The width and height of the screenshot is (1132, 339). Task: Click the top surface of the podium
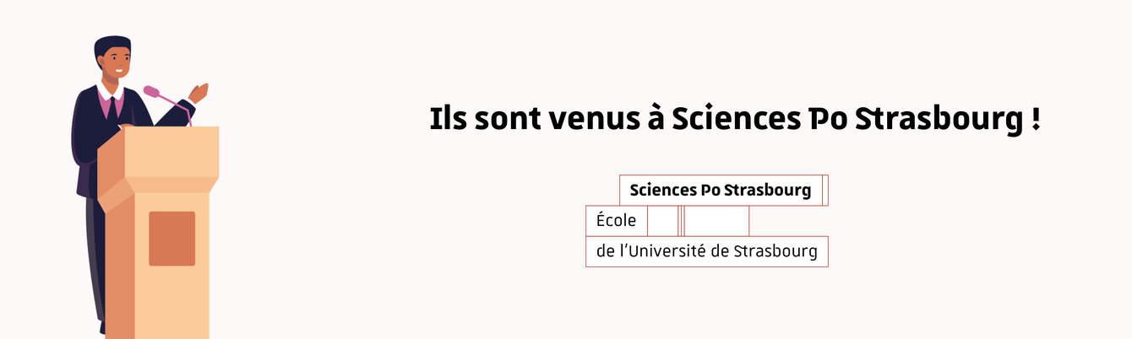[171, 152]
